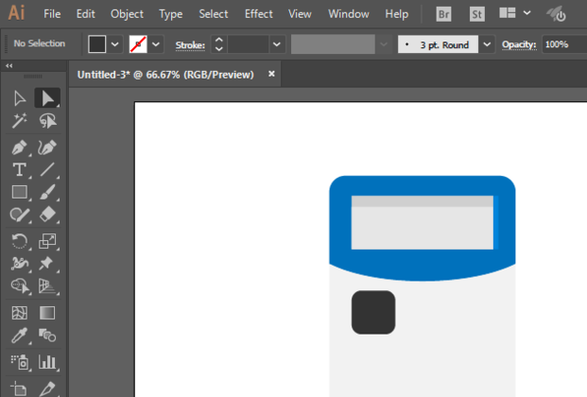Choose the Lasso tool
The height and width of the screenshot is (397, 587).
[x=47, y=121]
